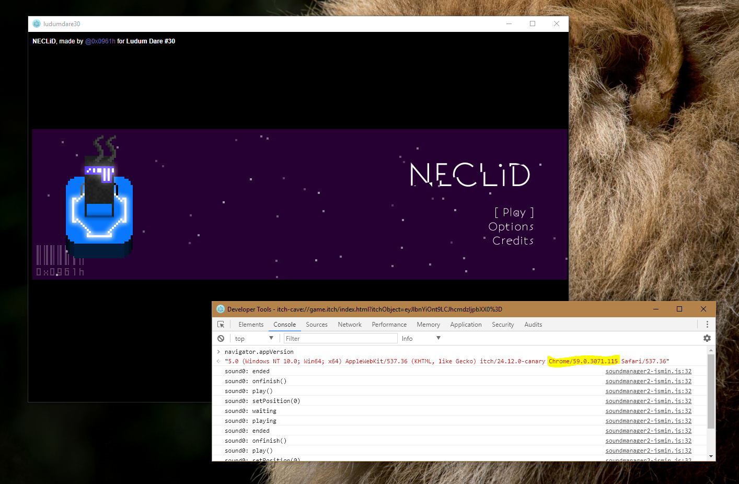Image resolution: width=739 pixels, height=484 pixels.
Task: Switch to the Elements tab
Action: point(251,325)
